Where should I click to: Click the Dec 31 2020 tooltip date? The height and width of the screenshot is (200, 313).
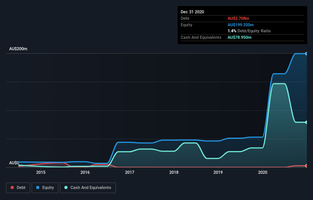(x=192, y=12)
